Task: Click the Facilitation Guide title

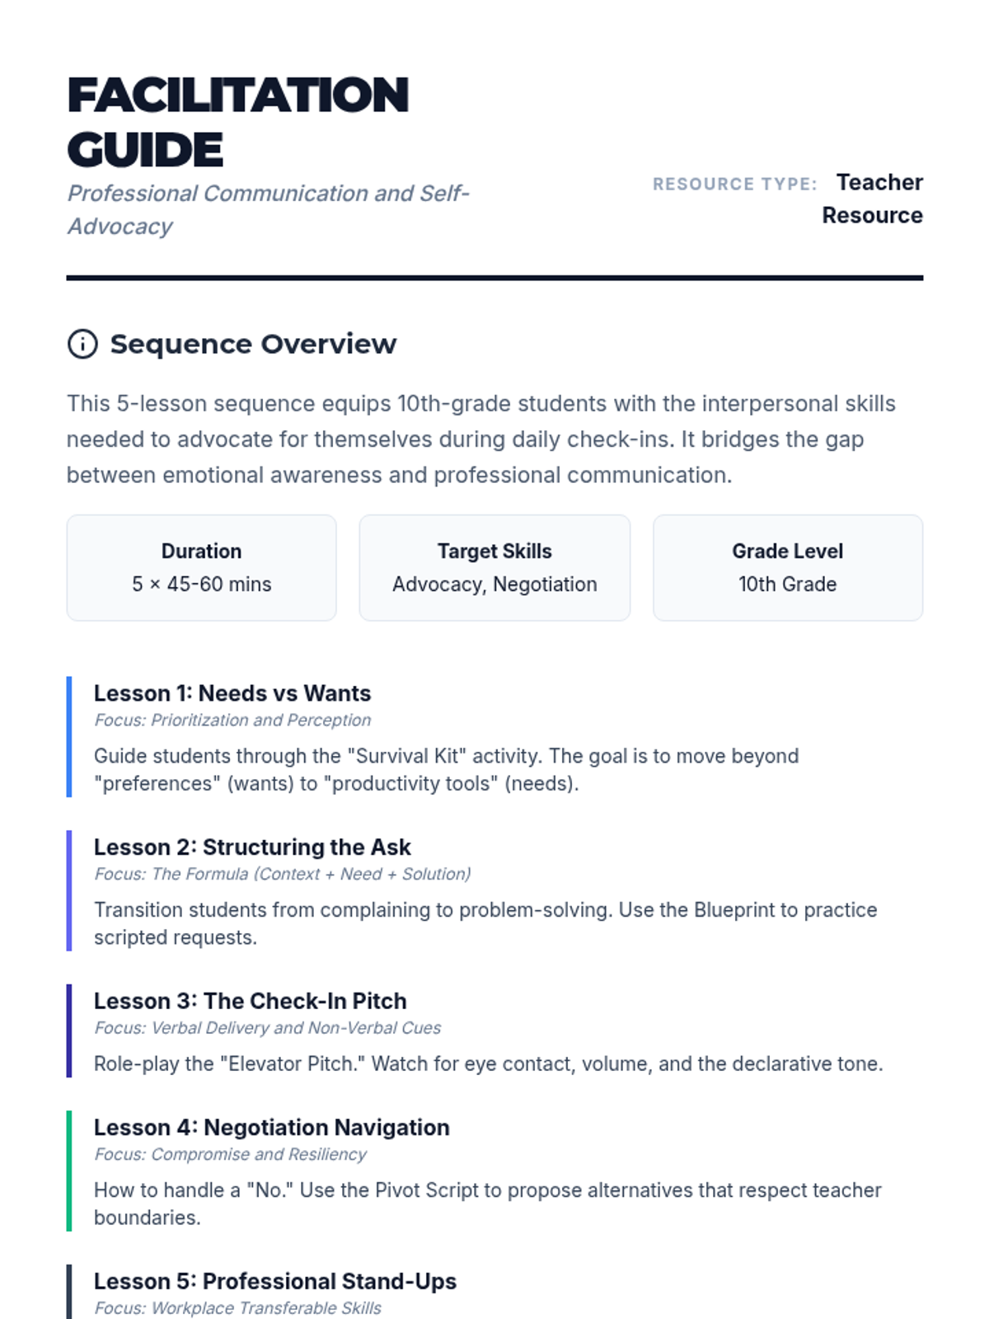Action: click(237, 122)
